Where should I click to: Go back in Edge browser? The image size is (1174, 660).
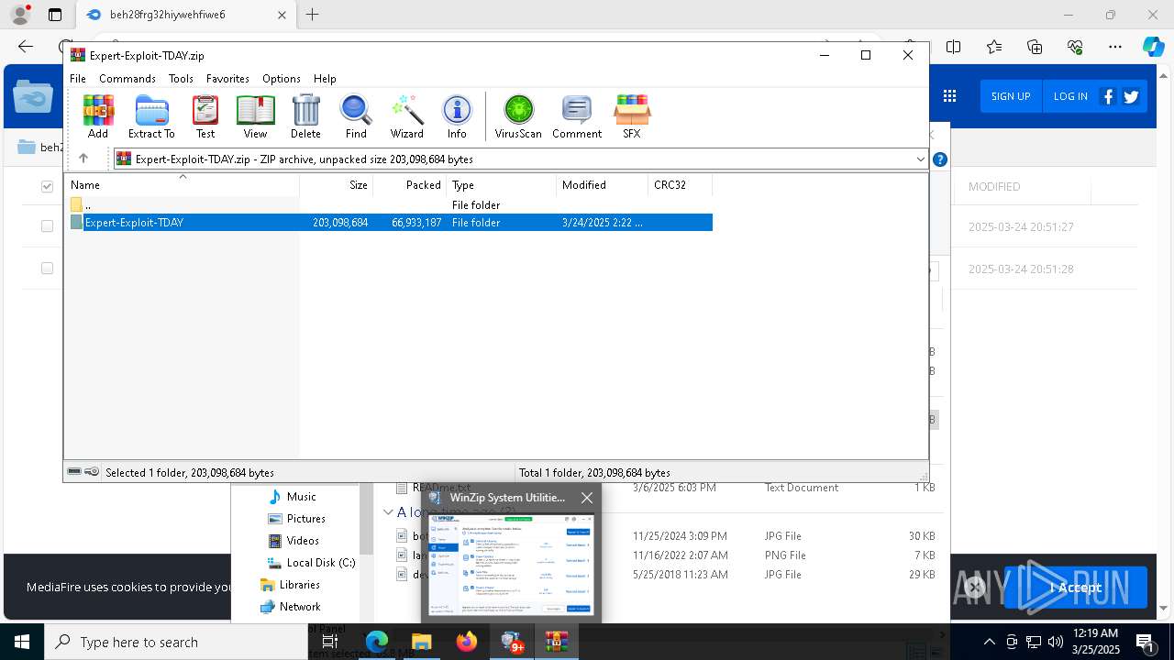tap(26, 47)
